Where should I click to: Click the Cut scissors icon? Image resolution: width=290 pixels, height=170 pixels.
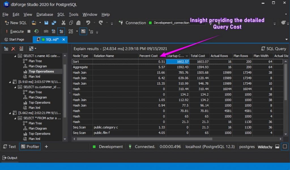coord(63,23)
